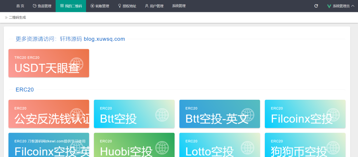This screenshot has width=358, height=157.
Task: Click globe icon on Btt空投 card
Action: [x=162, y=115]
